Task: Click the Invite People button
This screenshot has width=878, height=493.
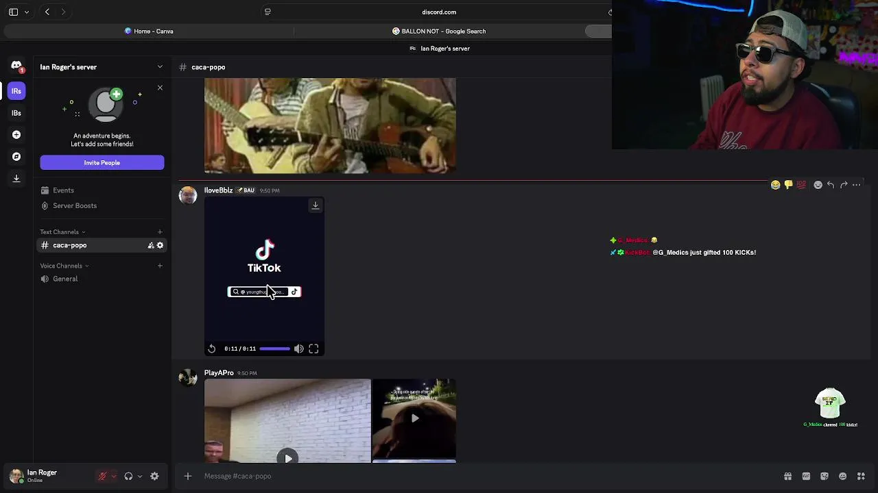Action: coord(102,162)
